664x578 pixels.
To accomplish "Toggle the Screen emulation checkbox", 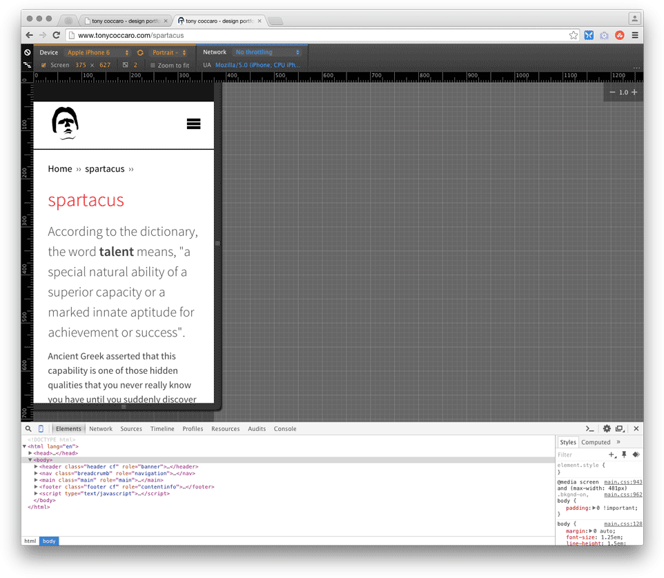I will pos(43,65).
